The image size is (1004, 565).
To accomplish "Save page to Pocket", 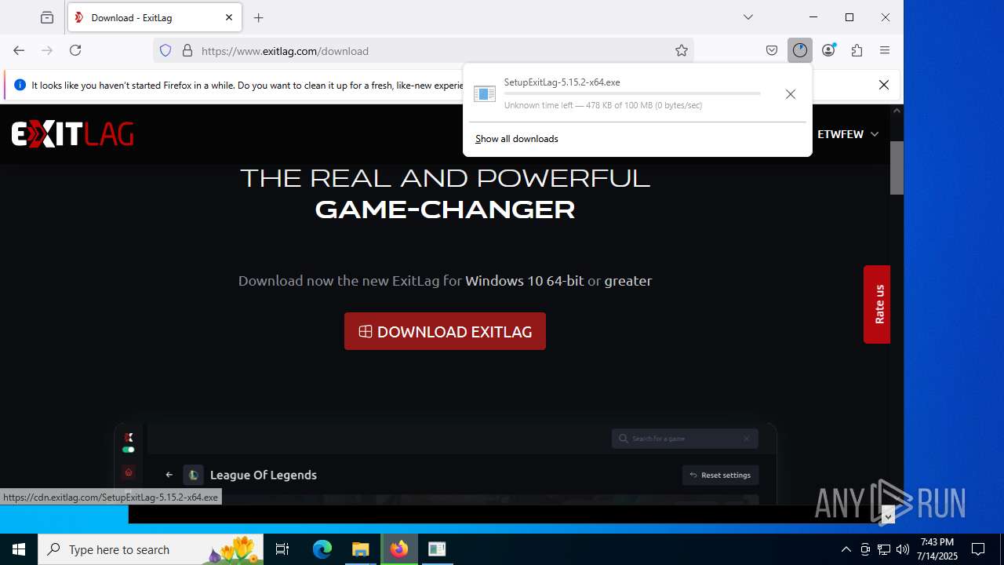I will (772, 50).
